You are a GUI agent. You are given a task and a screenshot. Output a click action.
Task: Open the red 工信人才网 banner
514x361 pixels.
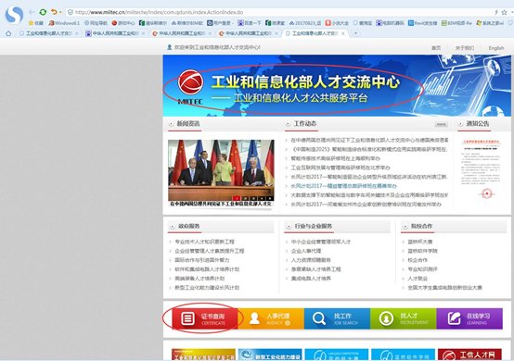pos(469,355)
